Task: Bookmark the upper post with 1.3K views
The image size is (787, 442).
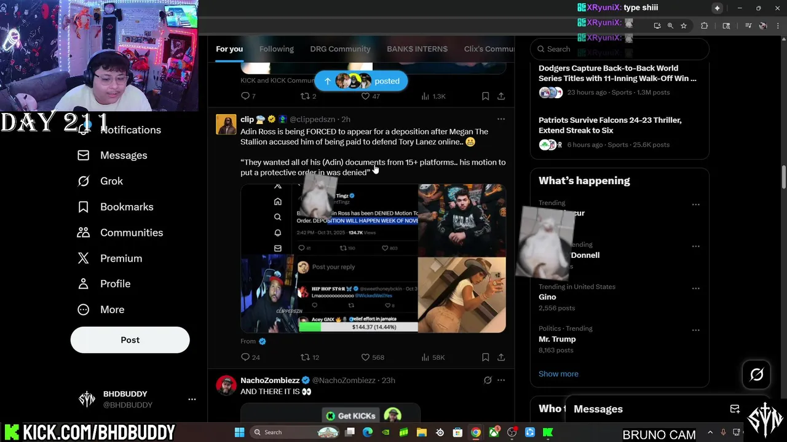Action: 485,96
